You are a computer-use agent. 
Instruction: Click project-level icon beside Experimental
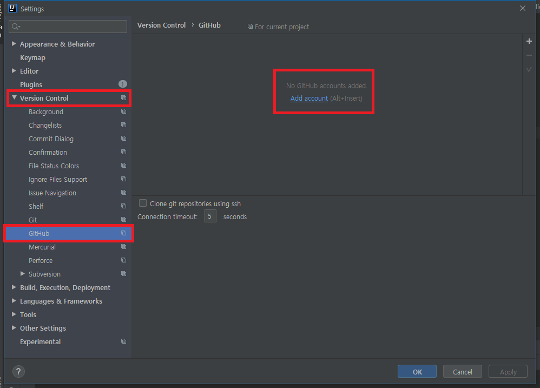click(x=123, y=341)
